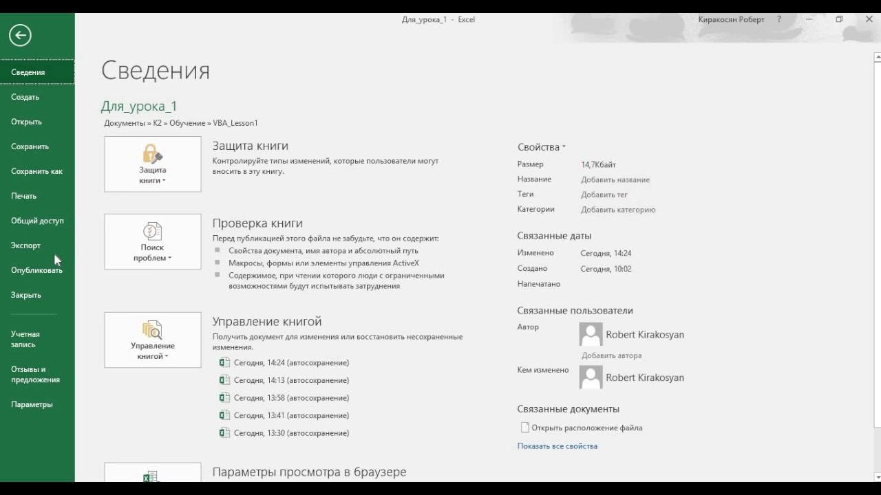Click Добавить тег tag field
Image resolution: width=881 pixels, height=495 pixels.
coord(604,195)
